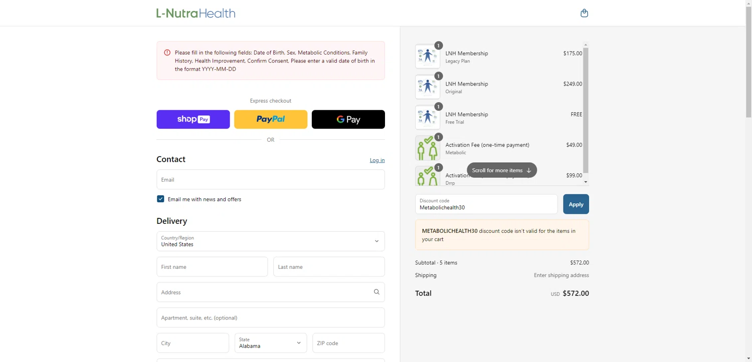This screenshot has height=362, width=752.
Task: Click the Log in link
Action: pyautogui.click(x=377, y=160)
